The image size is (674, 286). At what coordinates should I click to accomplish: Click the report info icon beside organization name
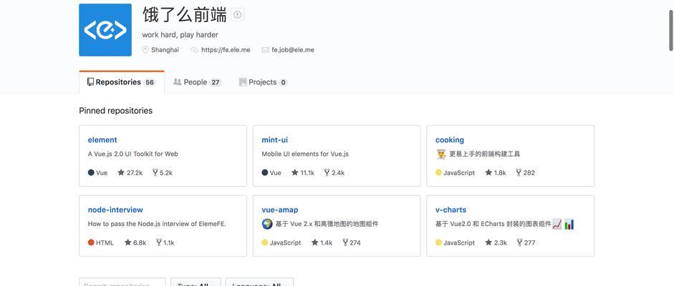(x=237, y=15)
